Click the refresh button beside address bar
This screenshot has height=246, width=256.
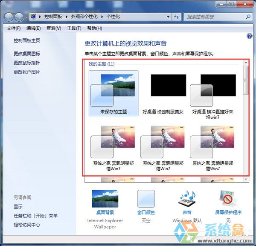[176, 17]
